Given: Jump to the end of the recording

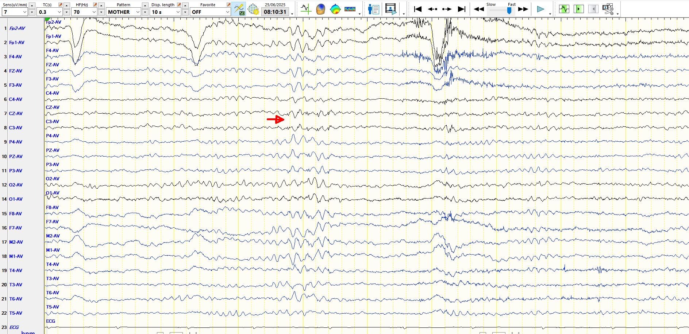Looking at the screenshot, I should pos(462,9).
